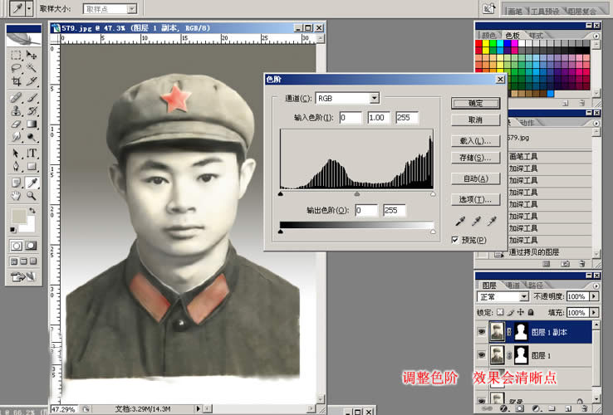Select the Zoom magnifier tool
613x415 pixels.
pos(32,196)
